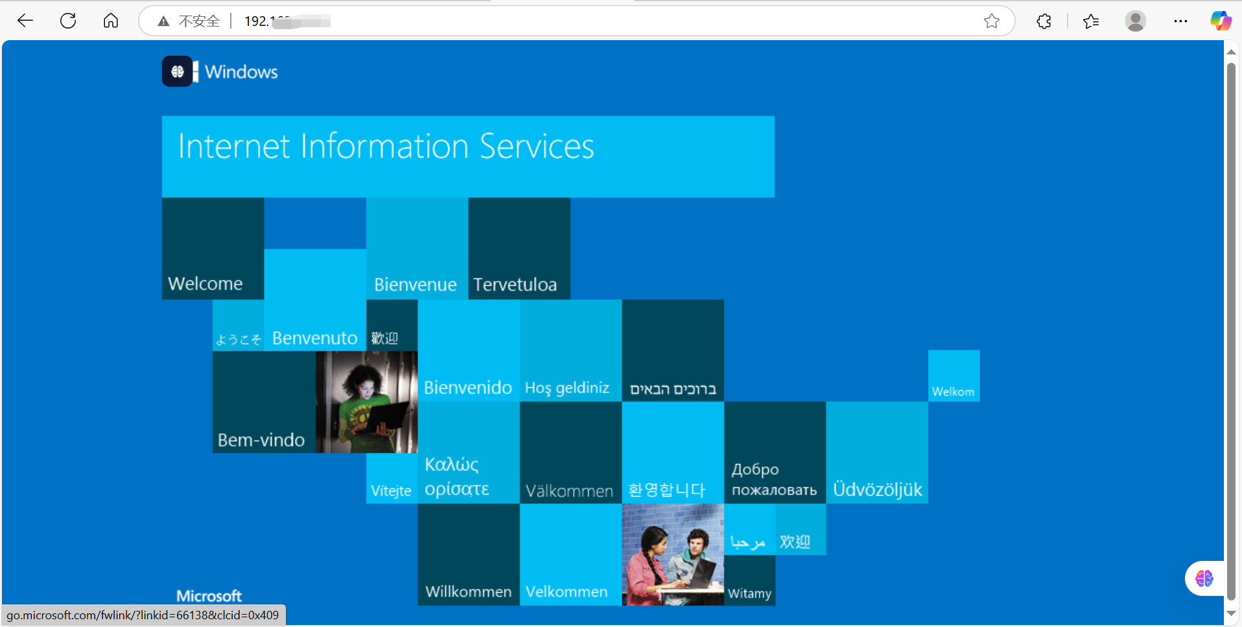Open the Favorites list icon

coord(1091,21)
